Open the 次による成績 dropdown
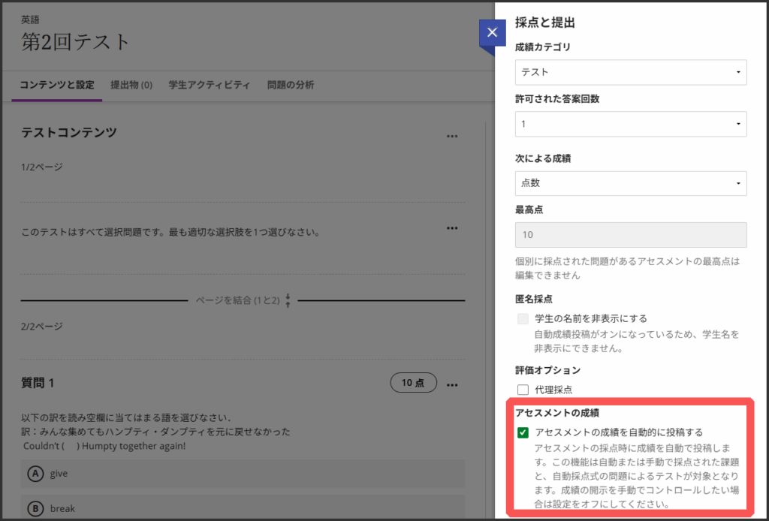Screen dimensions: 769x521 pos(630,182)
